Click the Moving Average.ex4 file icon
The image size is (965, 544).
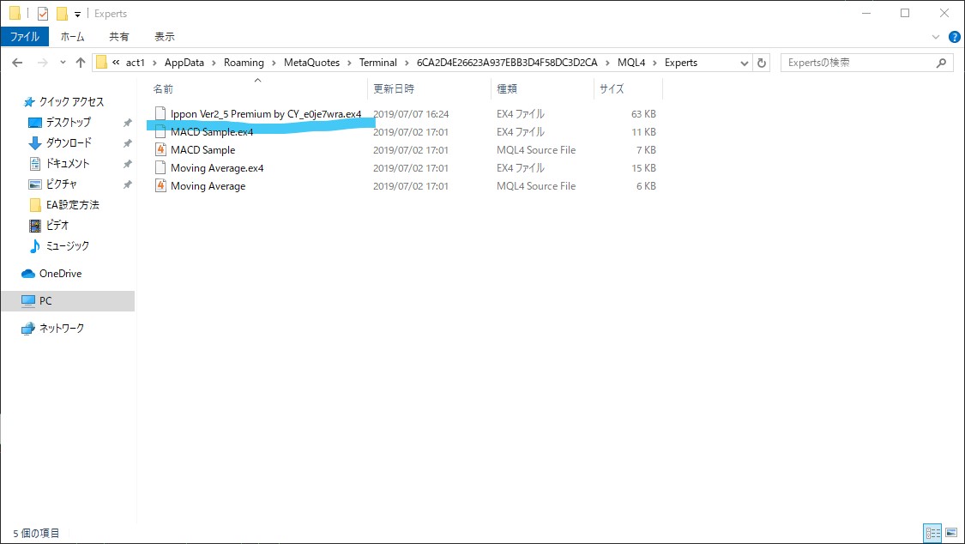pos(160,167)
